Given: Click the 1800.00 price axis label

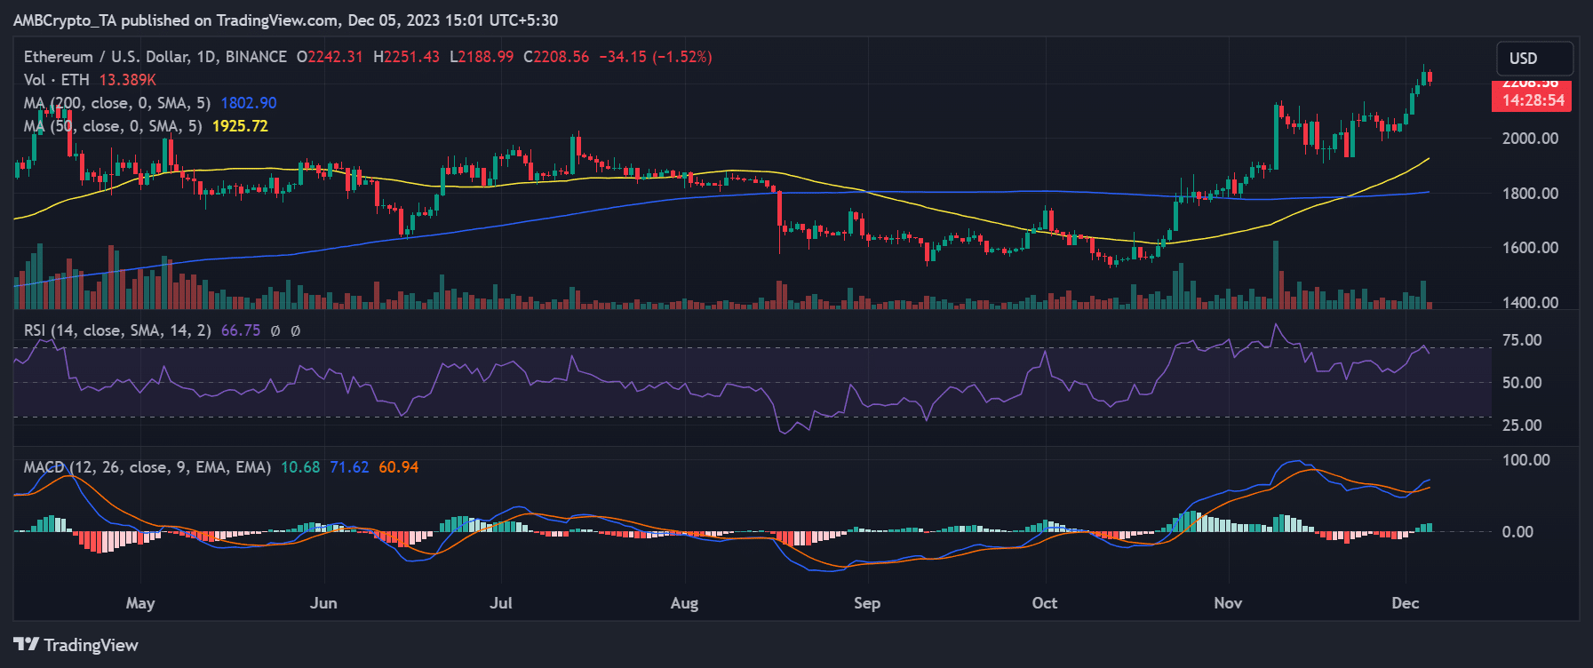Looking at the screenshot, I should click(1530, 194).
